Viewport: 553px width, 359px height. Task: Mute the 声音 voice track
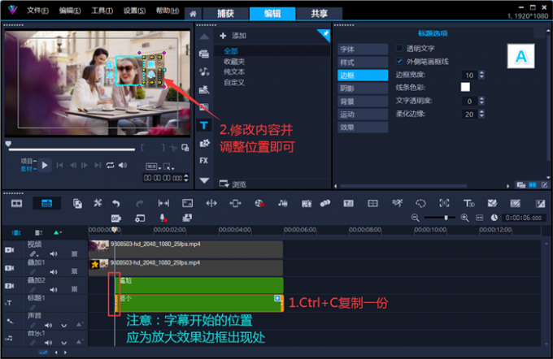48,325
